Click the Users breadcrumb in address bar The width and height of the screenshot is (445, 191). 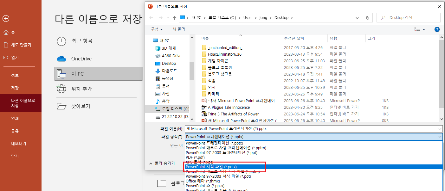(248, 18)
